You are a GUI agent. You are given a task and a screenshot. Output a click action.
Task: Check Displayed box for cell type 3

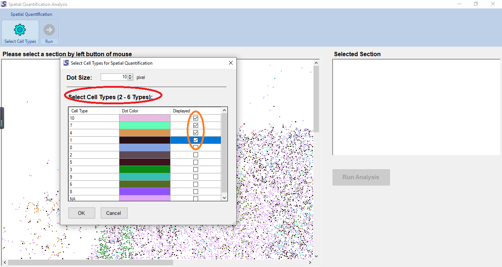tap(196, 170)
